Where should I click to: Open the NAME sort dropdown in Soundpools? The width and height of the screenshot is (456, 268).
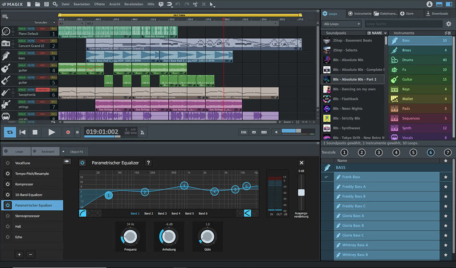click(x=377, y=33)
